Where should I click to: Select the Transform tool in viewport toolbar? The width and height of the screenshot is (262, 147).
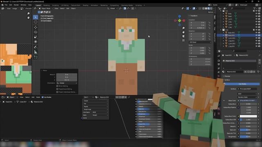click(36, 42)
